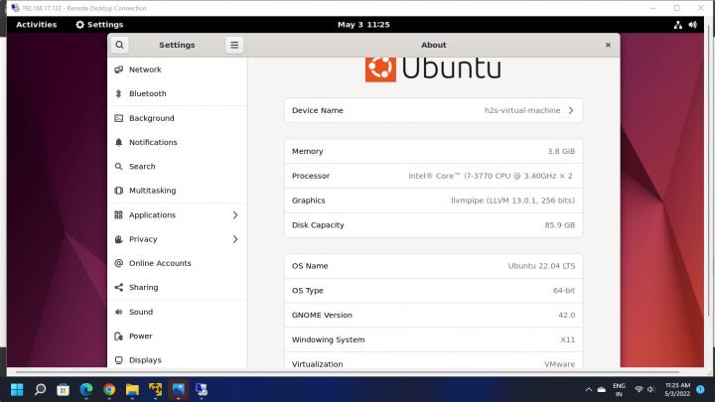Open Online Accounts settings
715x402 pixels.
click(178, 263)
